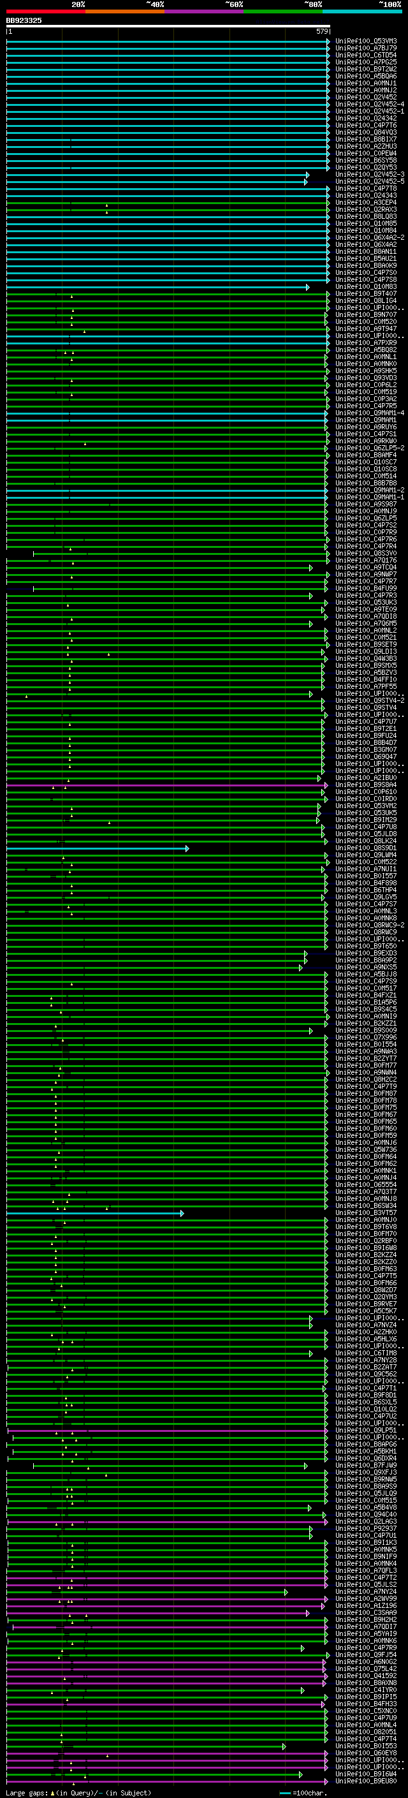
Task: Open the UniRef100_P92937 entry
Action: click(x=366, y=1529)
